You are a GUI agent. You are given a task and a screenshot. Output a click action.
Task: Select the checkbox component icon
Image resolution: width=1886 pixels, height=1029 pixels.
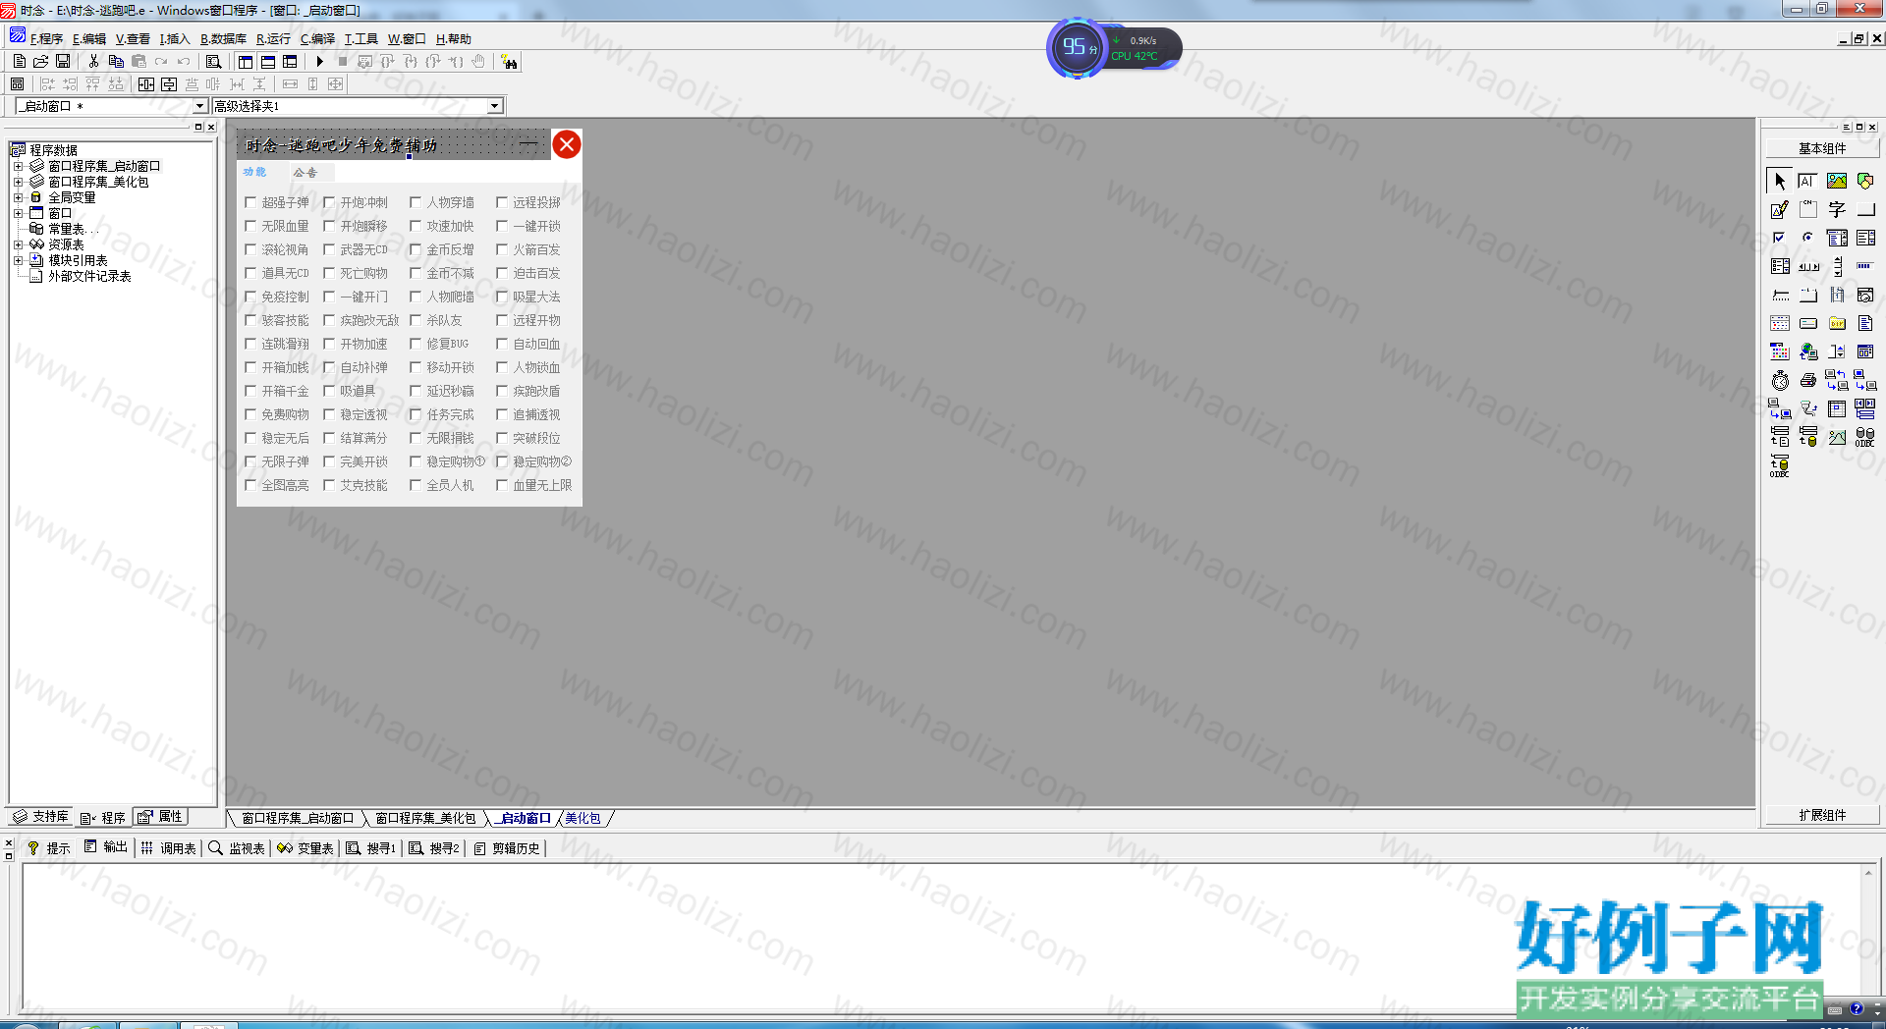(1779, 238)
